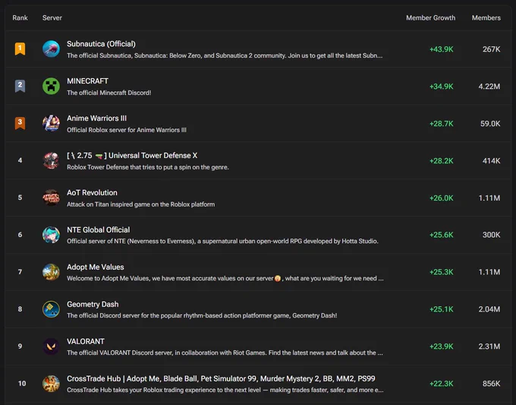
Task: Click the +25.1K growth value
Action: pos(442,309)
